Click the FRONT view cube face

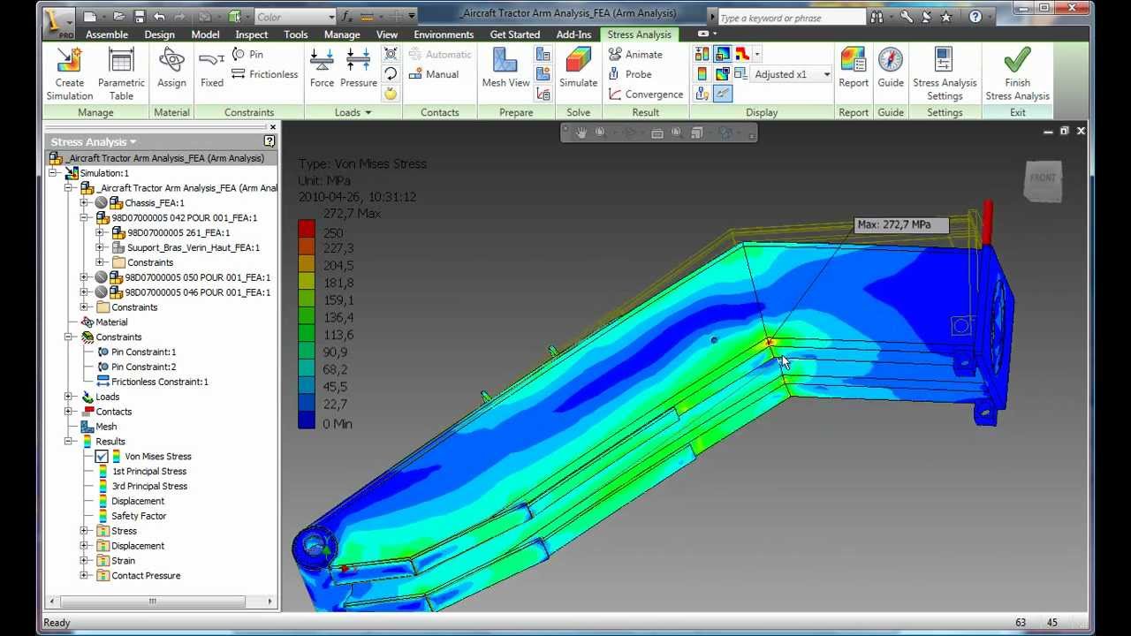pos(1043,179)
